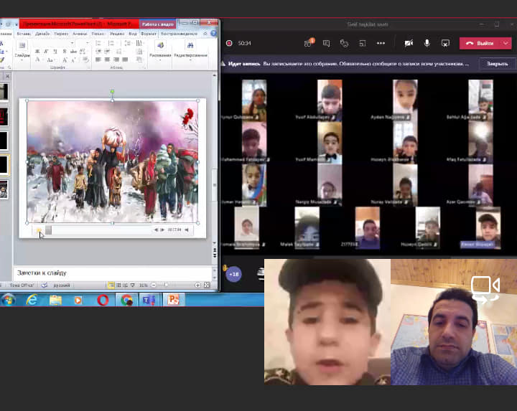Change case Aa button
This screenshot has height=411, width=517.
tap(50, 60)
